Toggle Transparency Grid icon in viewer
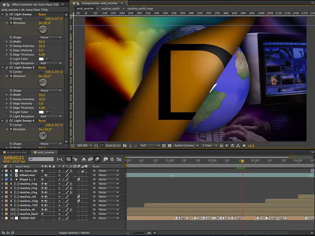Viewport: 315px width, 236px height. [x=170, y=146]
